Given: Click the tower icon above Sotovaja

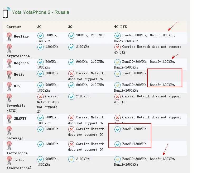Looking at the screenshot, I should point(9,130).
